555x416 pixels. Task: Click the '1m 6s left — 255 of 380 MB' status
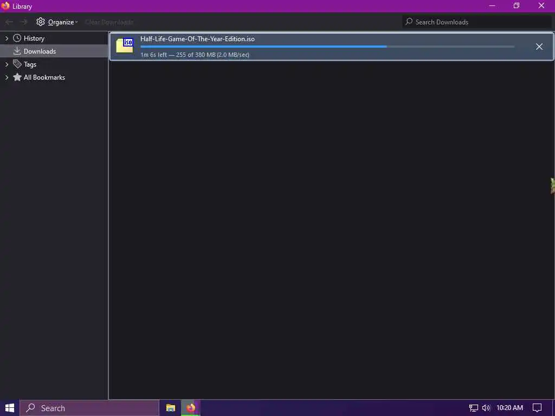tap(195, 55)
